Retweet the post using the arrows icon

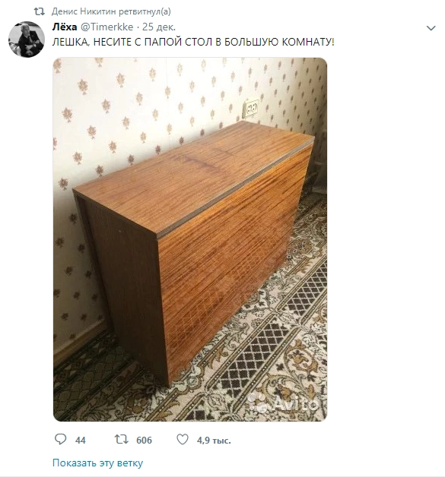coord(121,439)
